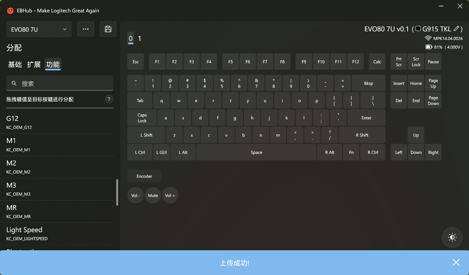Open the three-dots more options menu
Image resolution: width=469 pixels, height=275 pixels.
(x=86, y=29)
